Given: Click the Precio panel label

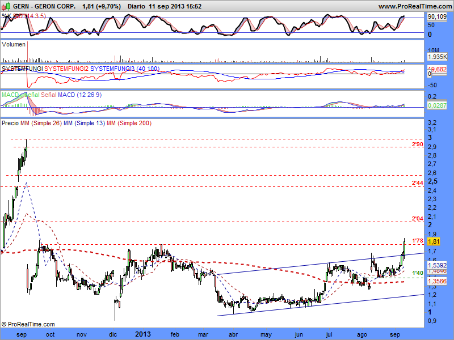Looking at the screenshot, I should pyautogui.click(x=10, y=123).
